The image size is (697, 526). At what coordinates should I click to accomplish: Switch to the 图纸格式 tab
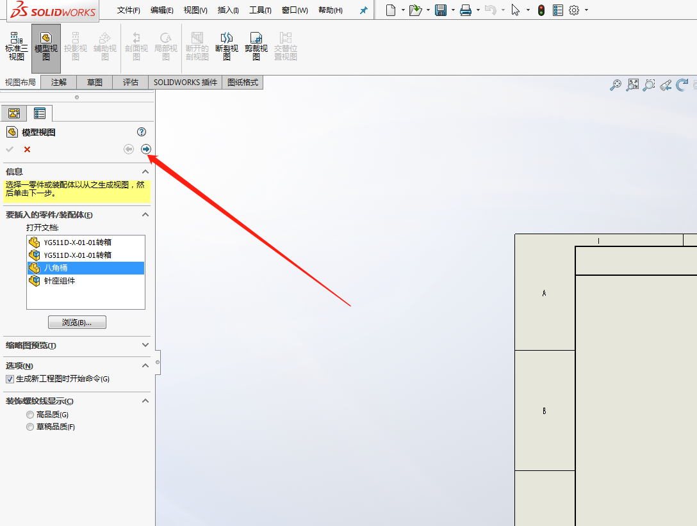(x=243, y=83)
